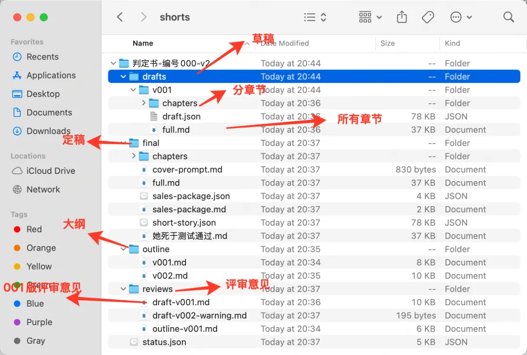The image size is (527, 355).
Task: Collapse the reviews folder
Action: pos(123,289)
